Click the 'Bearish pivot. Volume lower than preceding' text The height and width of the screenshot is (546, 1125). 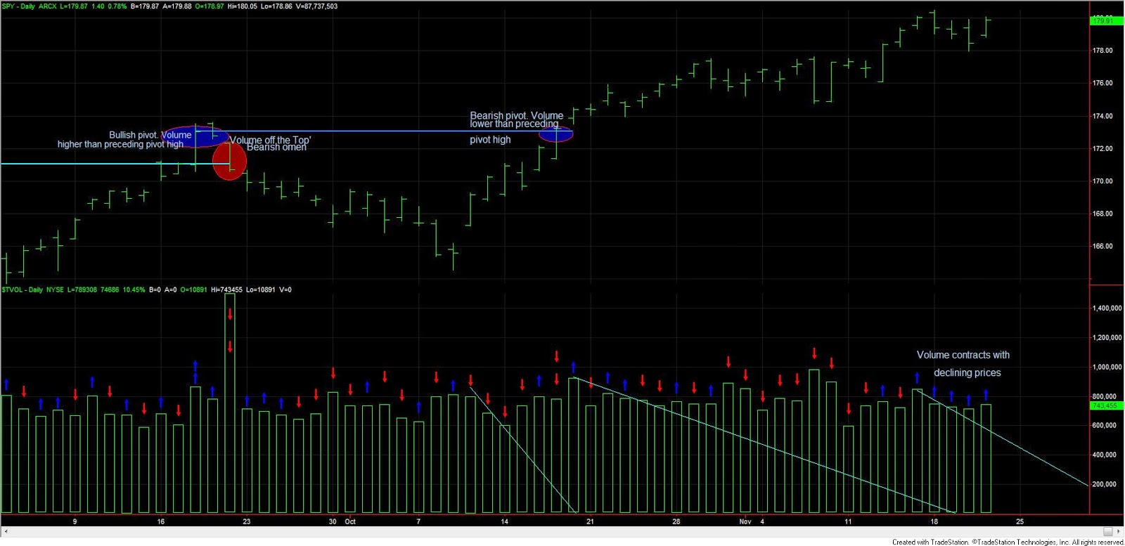click(516, 119)
